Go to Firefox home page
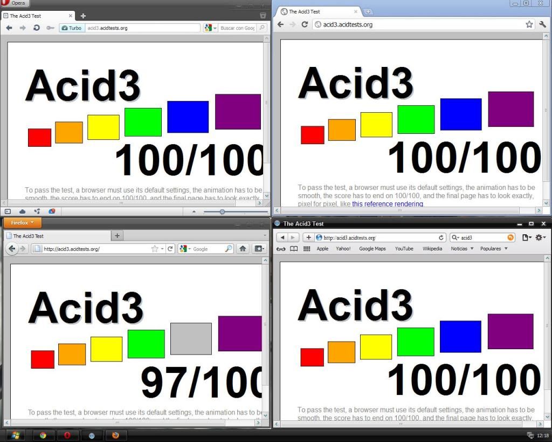The width and height of the screenshot is (552, 442). (x=243, y=248)
